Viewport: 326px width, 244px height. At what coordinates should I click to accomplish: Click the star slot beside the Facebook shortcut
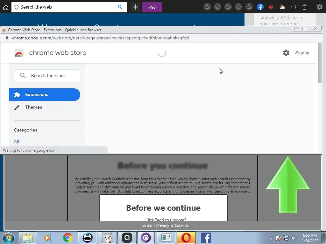pyautogui.click(x=249, y=7)
